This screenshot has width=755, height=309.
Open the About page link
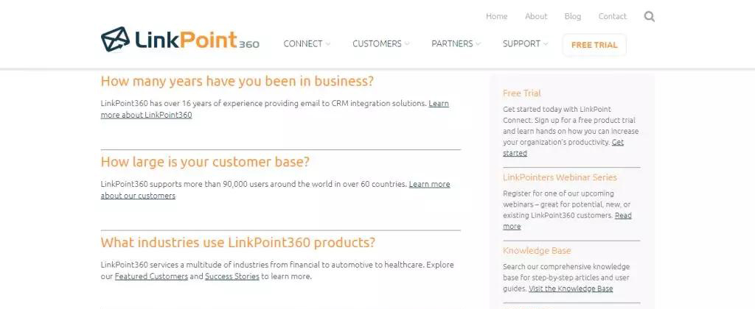coord(536,16)
